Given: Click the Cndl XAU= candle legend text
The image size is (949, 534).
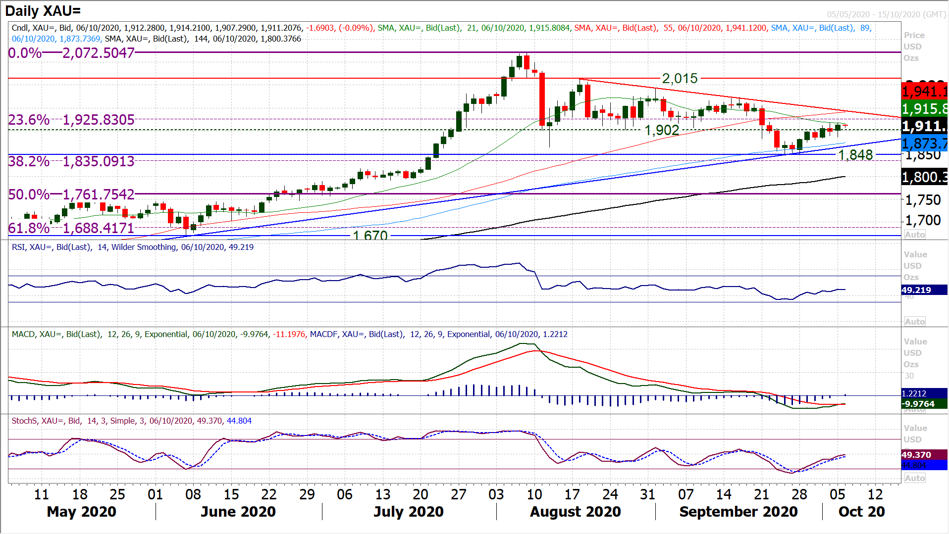Looking at the screenshot, I should point(192,28).
